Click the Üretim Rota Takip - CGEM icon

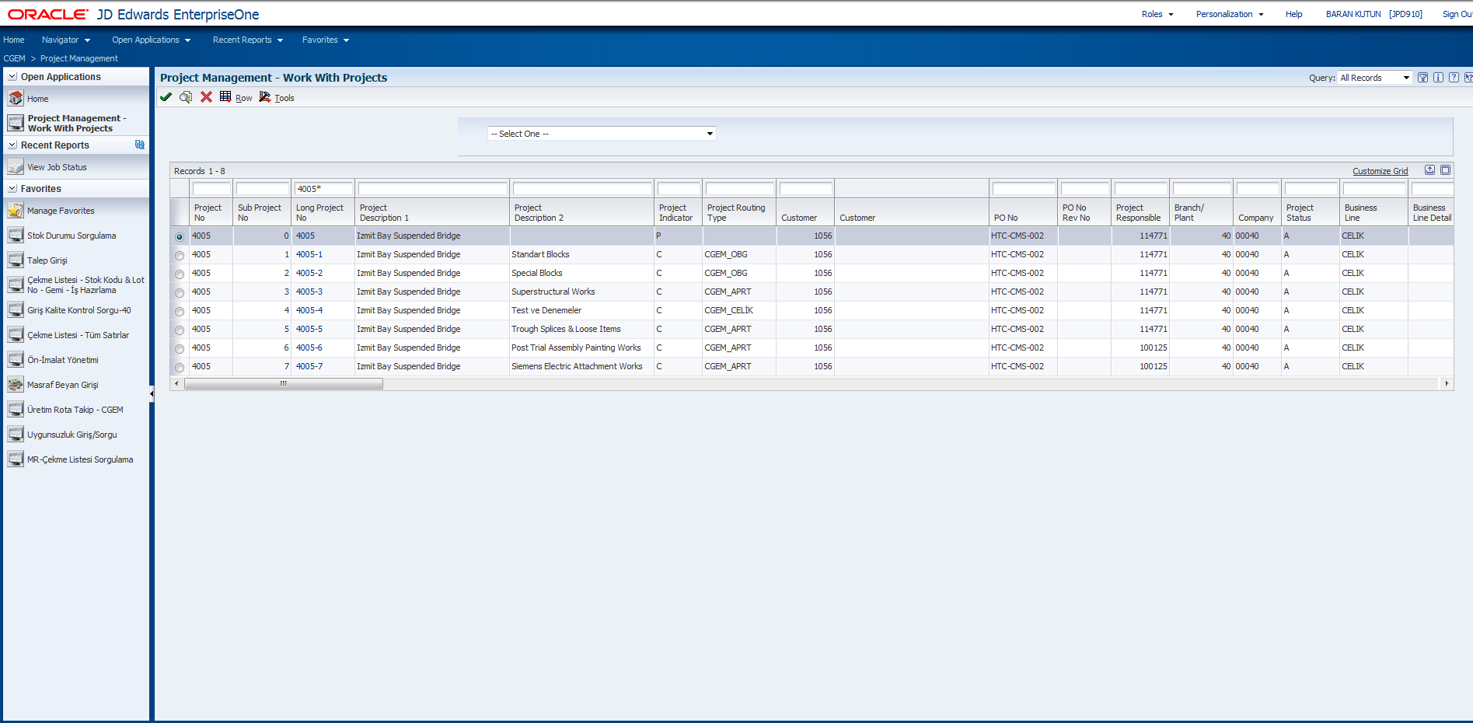coord(16,409)
